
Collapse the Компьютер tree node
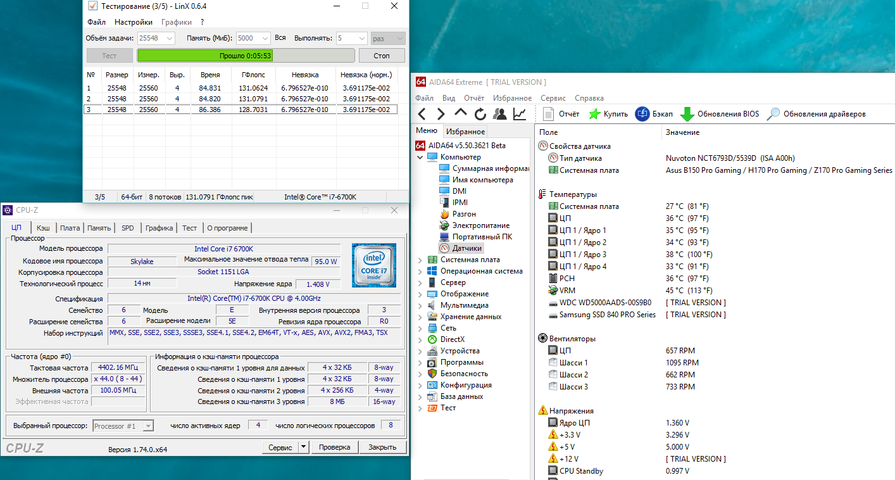point(420,157)
